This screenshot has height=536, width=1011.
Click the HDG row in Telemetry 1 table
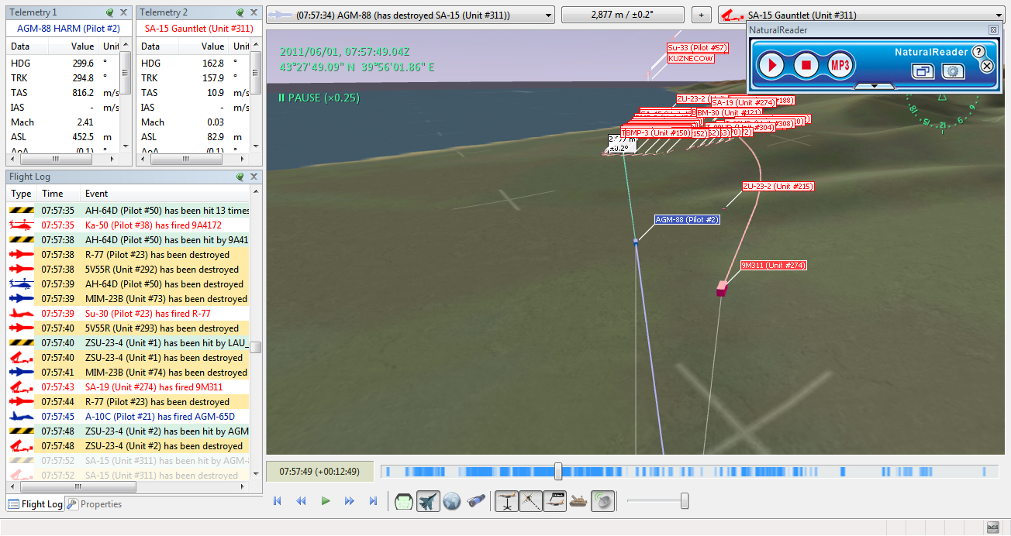pyautogui.click(x=64, y=64)
